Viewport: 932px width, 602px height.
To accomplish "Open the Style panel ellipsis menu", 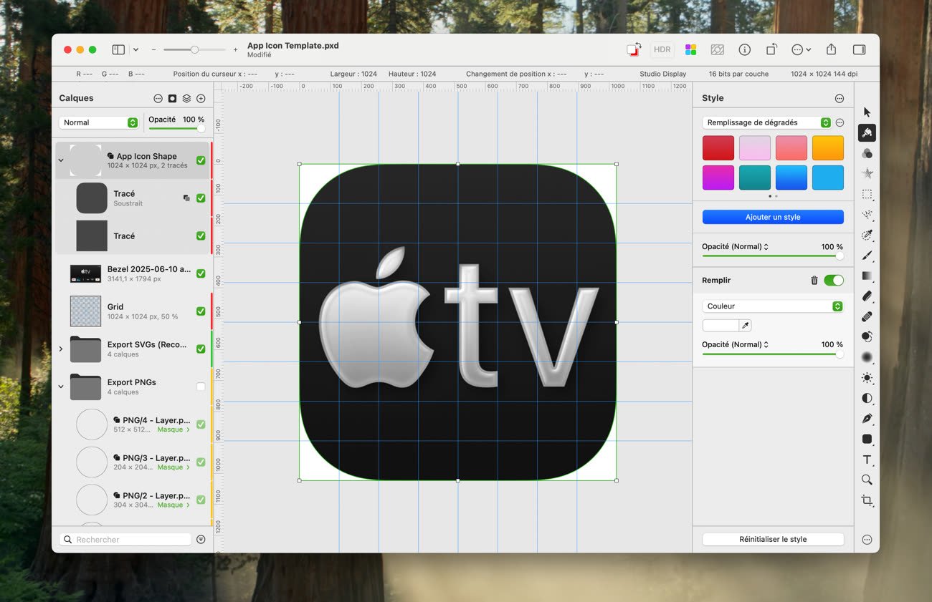I will (839, 98).
